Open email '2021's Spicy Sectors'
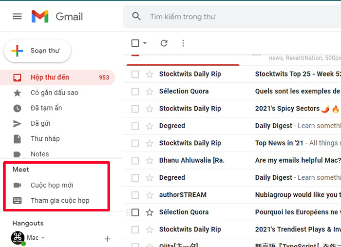The width and height of the screenshot is (341, 247). pos(287,108)
